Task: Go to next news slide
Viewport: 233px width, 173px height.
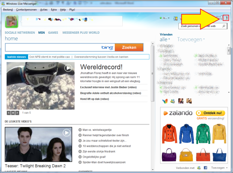Action: (x=17, y=113)
